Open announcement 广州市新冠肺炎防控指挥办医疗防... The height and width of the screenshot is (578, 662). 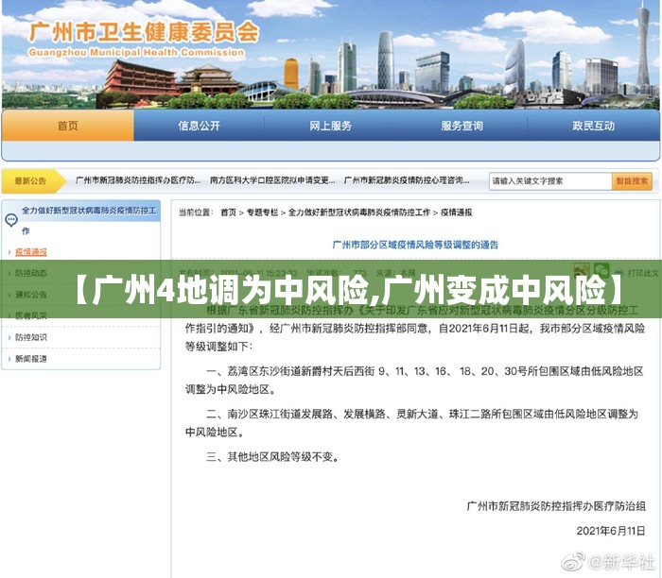138,180
